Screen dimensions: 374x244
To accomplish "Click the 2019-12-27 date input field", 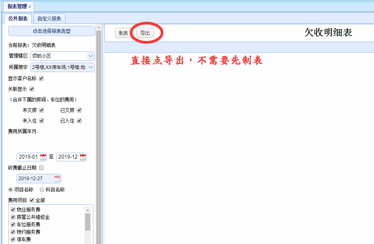I will (36, 179).
